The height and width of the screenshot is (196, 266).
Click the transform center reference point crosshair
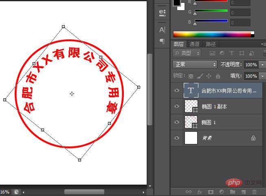coord(72,94)
